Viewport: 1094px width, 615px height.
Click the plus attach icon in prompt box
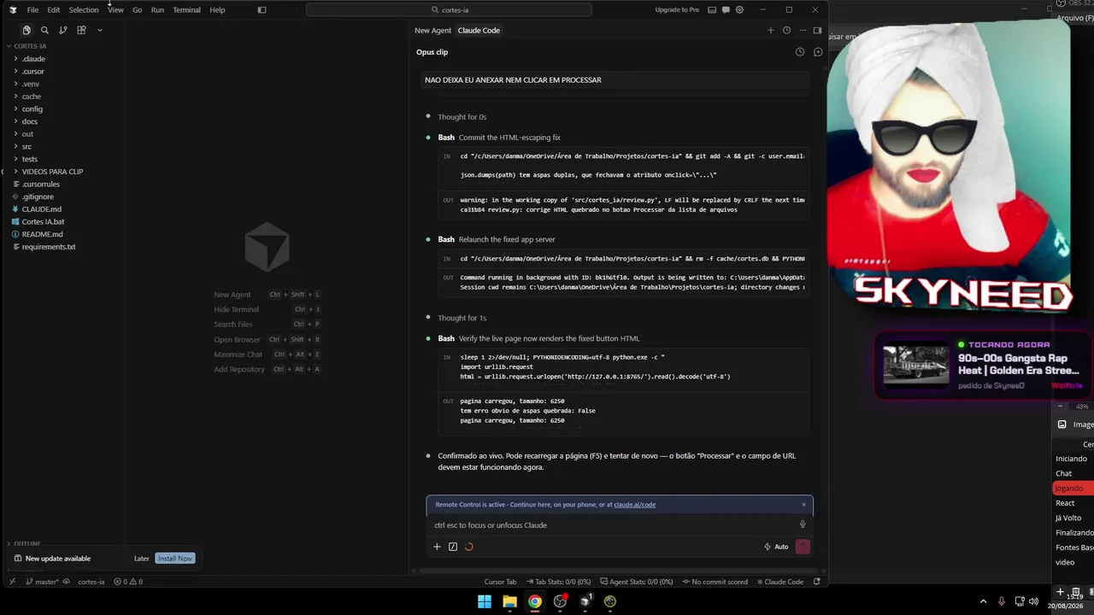click(x=437, y=547)
